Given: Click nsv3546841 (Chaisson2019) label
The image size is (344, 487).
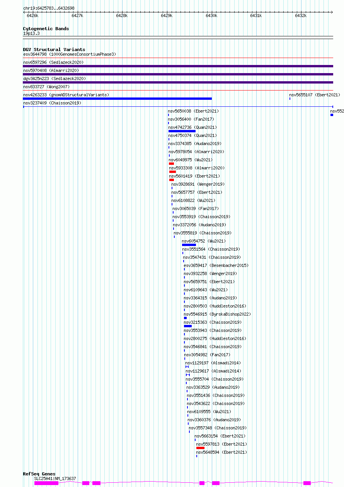Looking at the screenshot, I should pos(213,347).
